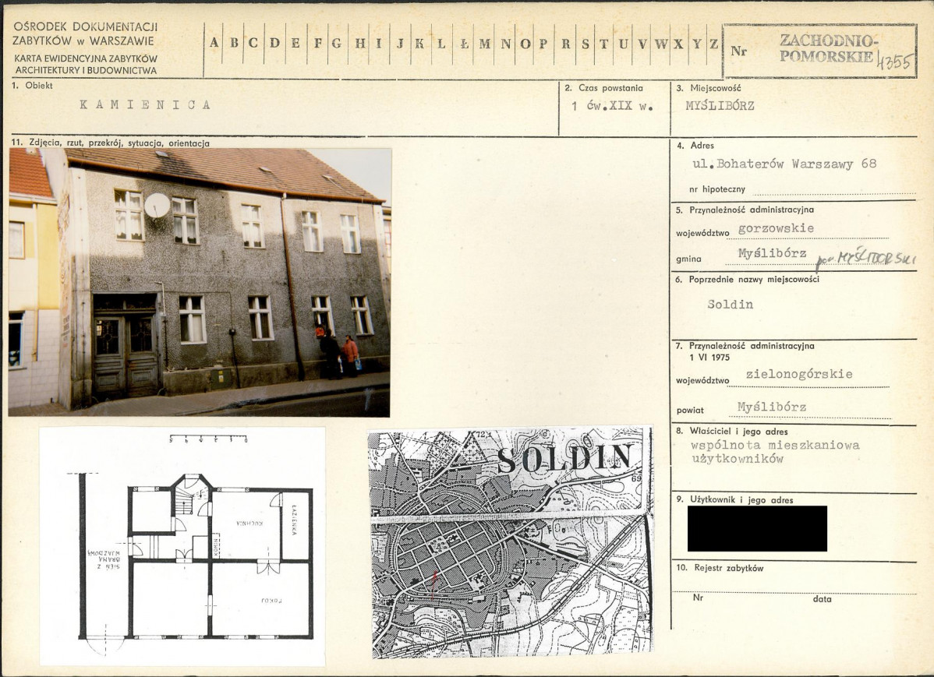
Task: Click the 'wspólnota mieszkaniowa' owner text
Action: (x=775, y=446)
